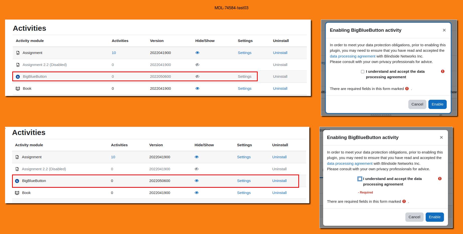Show BigBlueButton via crossed eye in top table
This screenshot has width=463, height=234.
197,76
